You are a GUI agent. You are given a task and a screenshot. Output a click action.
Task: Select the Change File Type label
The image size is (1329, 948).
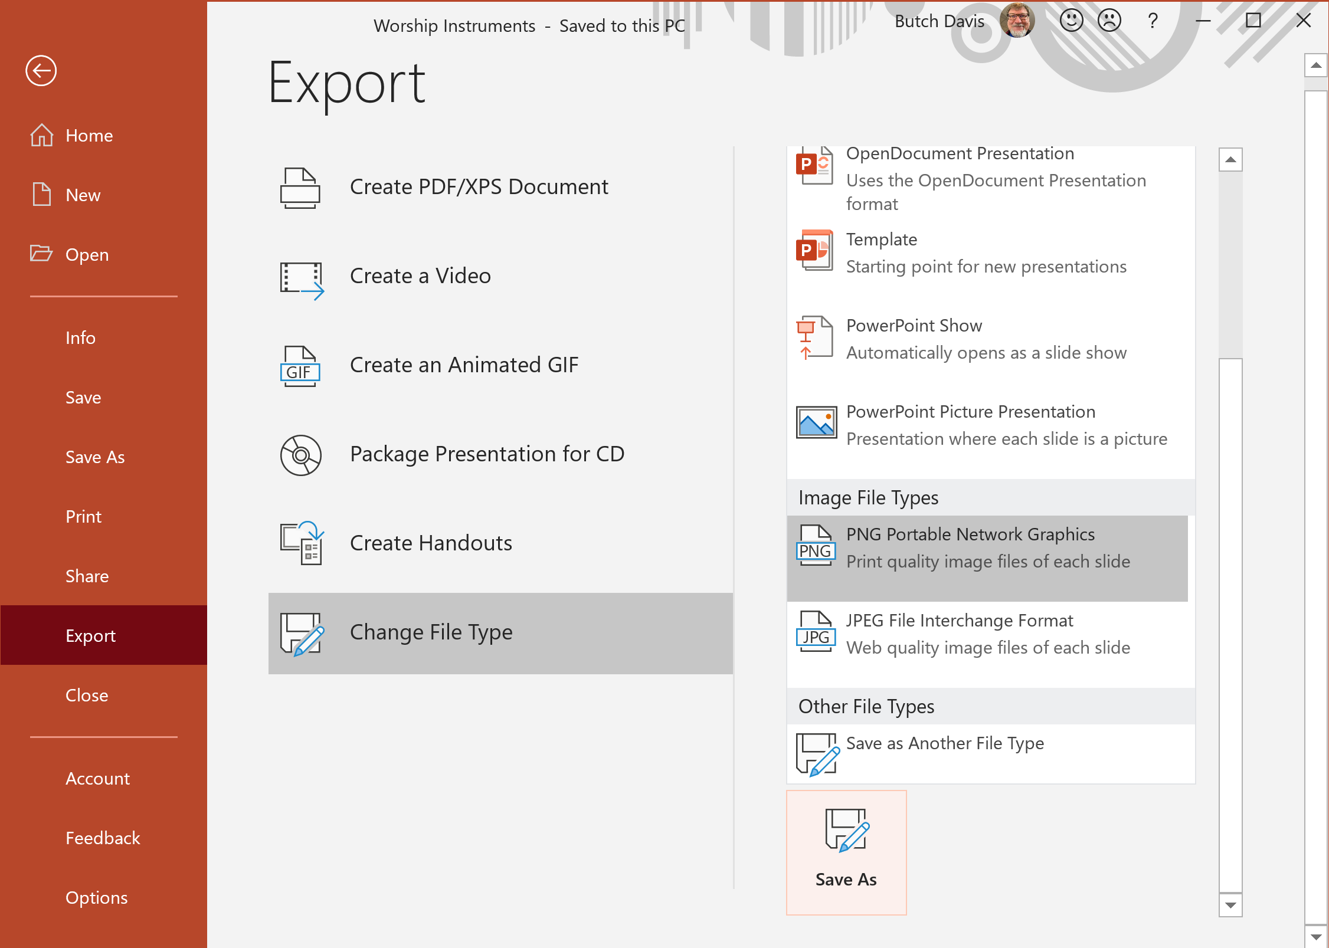click(431, 632)
